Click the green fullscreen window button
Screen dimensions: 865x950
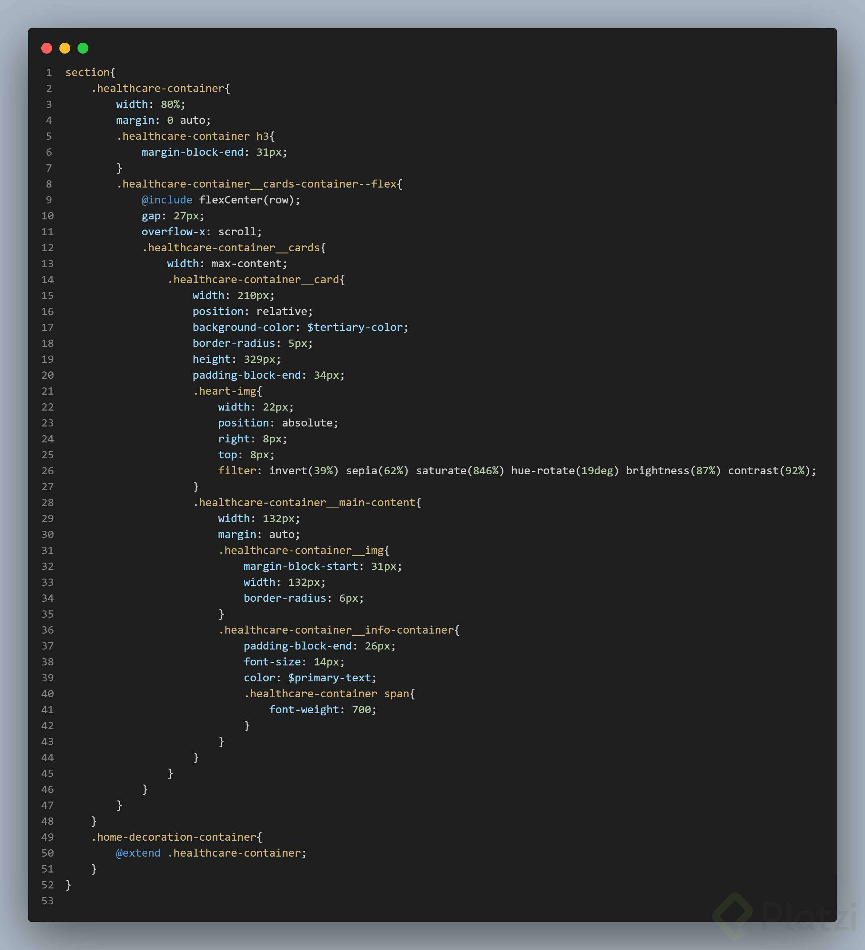pyautogui.click(x=83, y=48)
